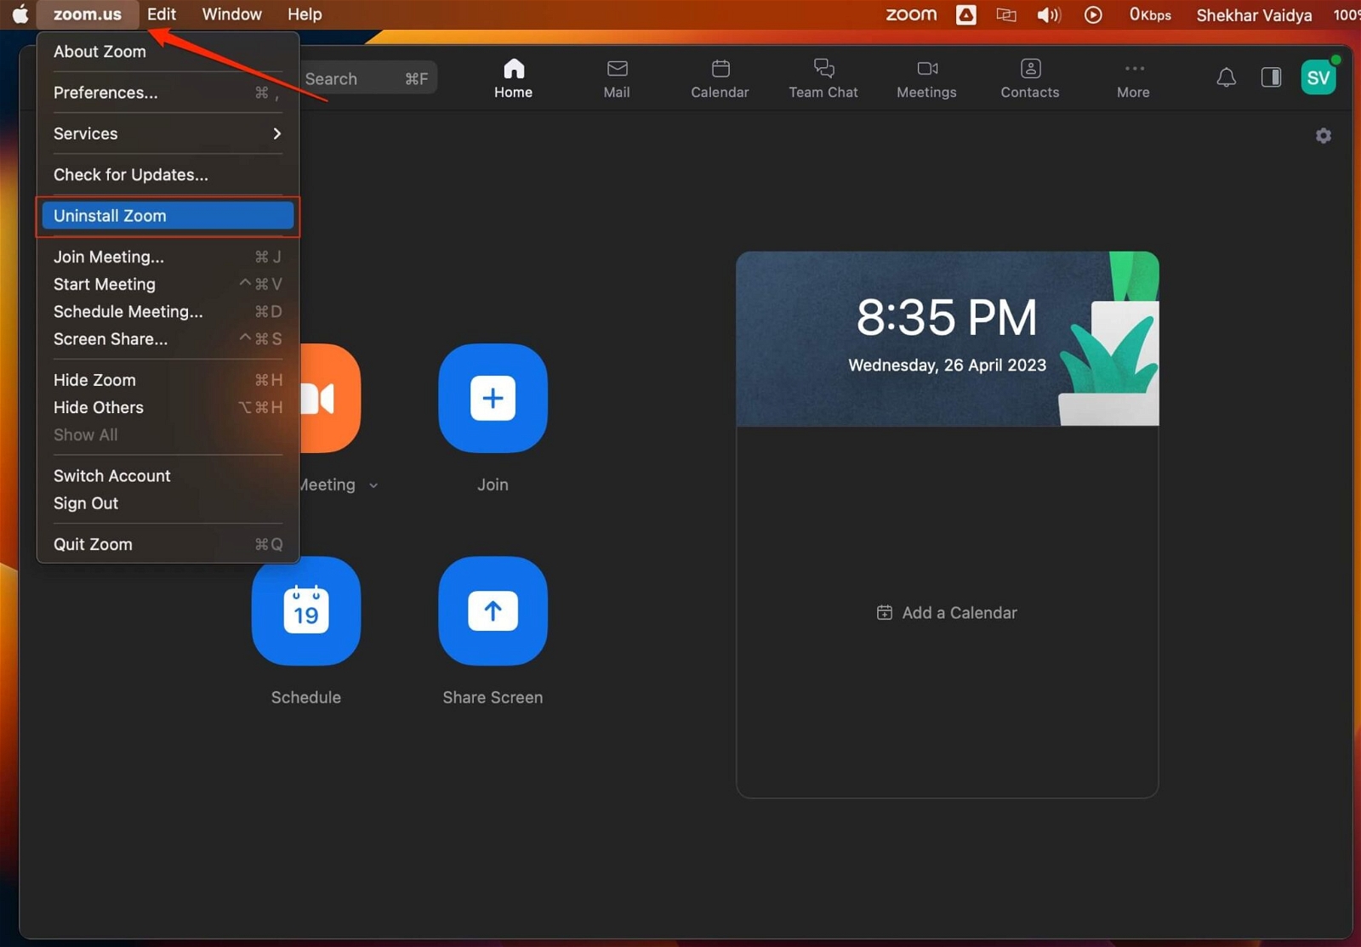This screenshot has width=1361, height=947.
Task: Open the zoom.us menu bar item
Action: tap(87, 14)
